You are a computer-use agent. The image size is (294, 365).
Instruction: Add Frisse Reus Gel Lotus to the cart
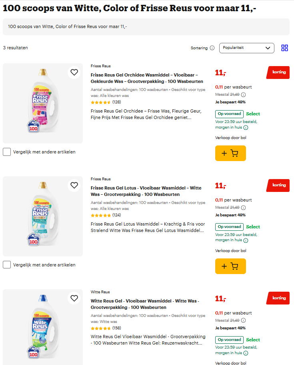tap(230, 266)
